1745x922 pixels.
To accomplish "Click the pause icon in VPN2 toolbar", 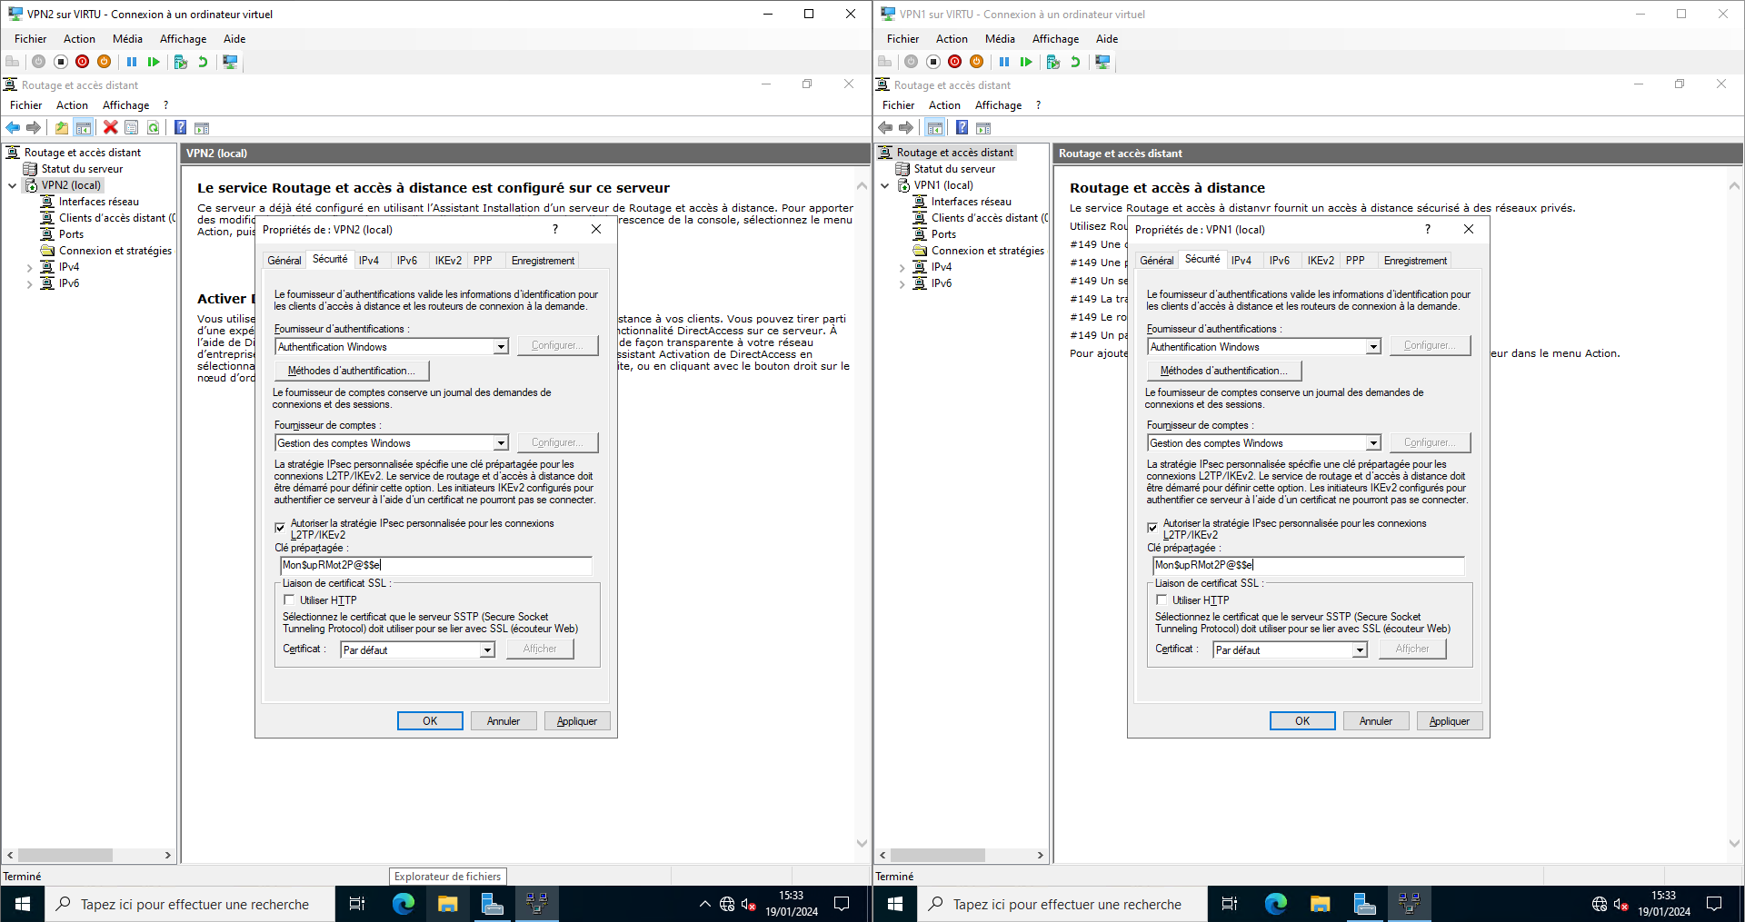I will click(132, 62).
